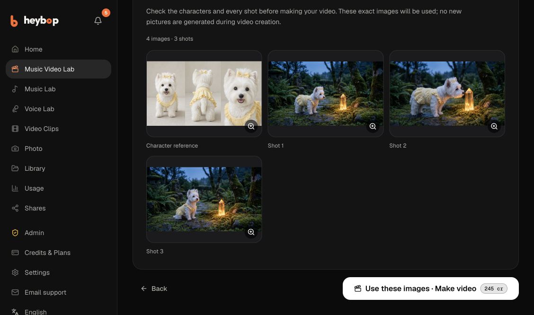Click the "Character reference" caption

point(172,146)
